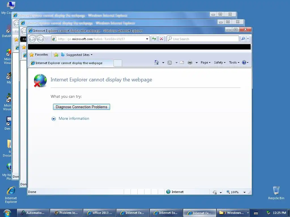290x217 pixels.
Task: Click the go.microsoft.com address bar
Action: tap(100, 39)
